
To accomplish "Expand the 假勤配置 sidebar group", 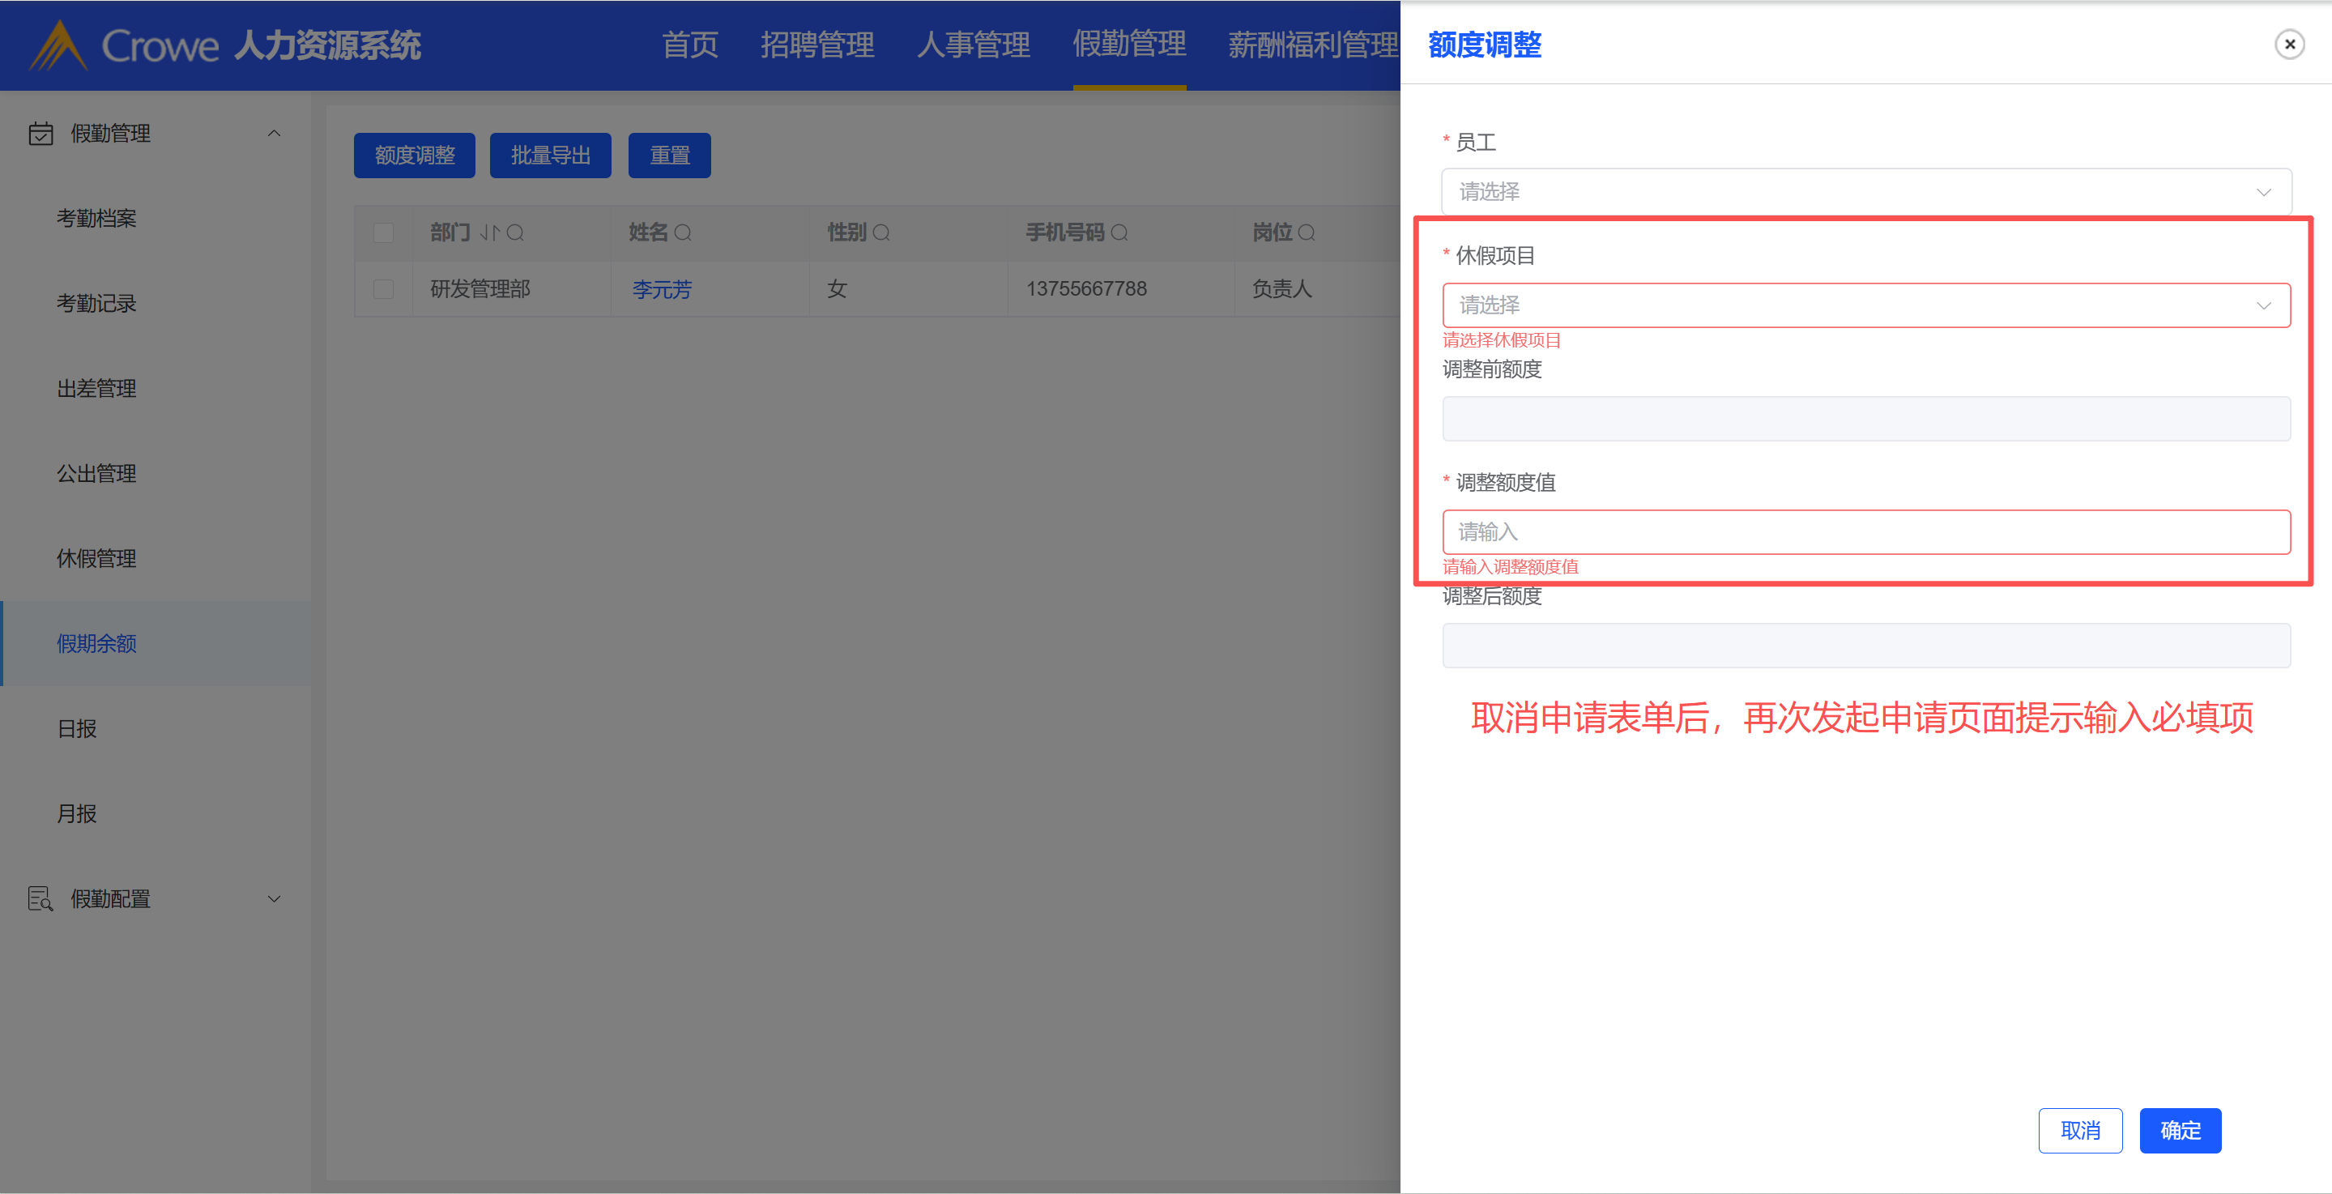I will click(x=274, y=899).
